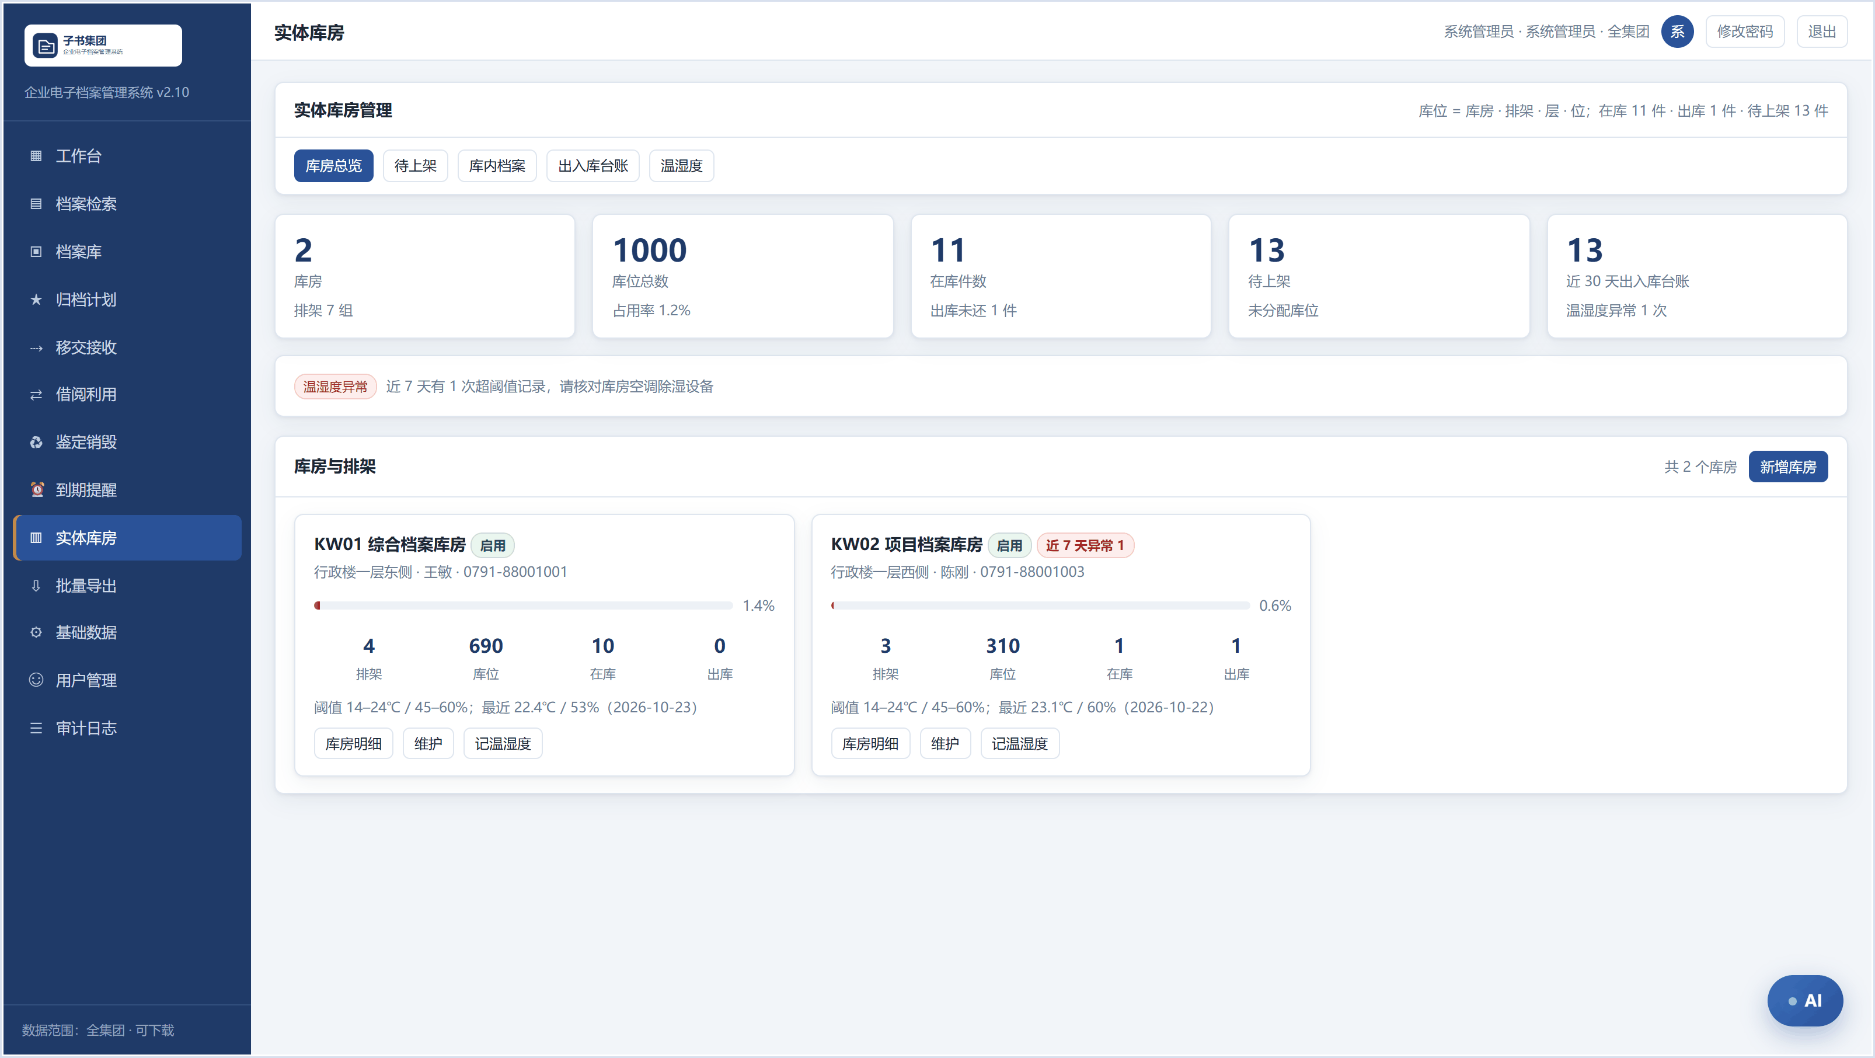Switch to the 库内档案 tab
This screenshot has width=1875, height=1058.
click(x=497, y=166)
